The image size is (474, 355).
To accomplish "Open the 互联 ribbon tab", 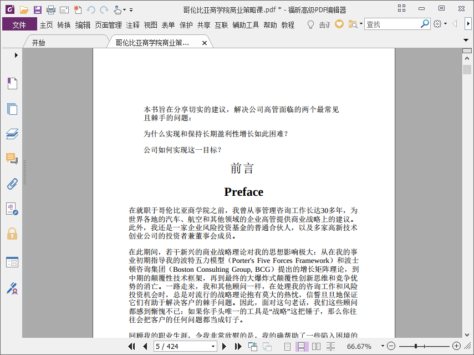I will click(221, 25).
